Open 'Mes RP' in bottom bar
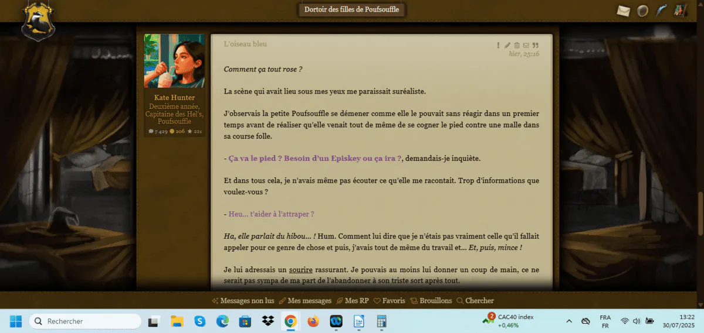The height and width of the screenshot is (333, 704). pyautogui.click(x=352, y=301)
